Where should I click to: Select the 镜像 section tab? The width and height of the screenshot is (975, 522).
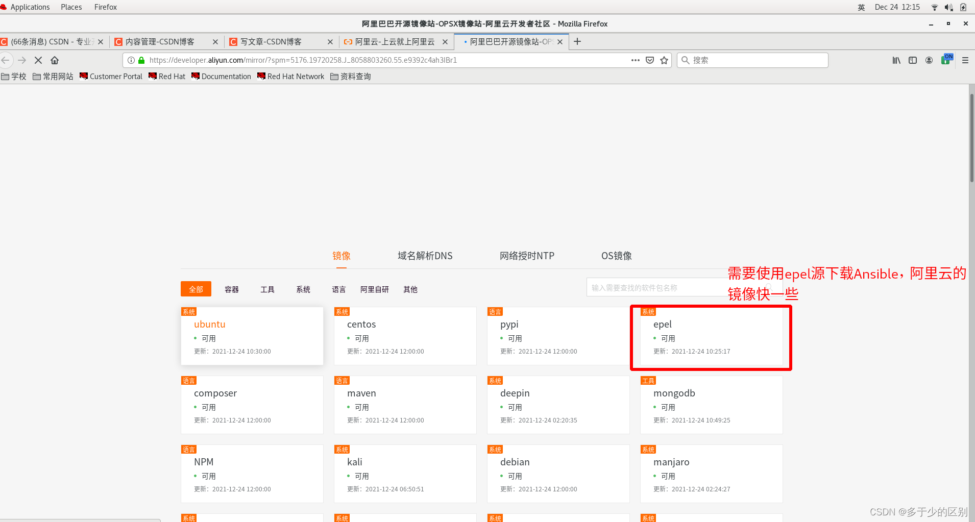[x=342, y=256]
